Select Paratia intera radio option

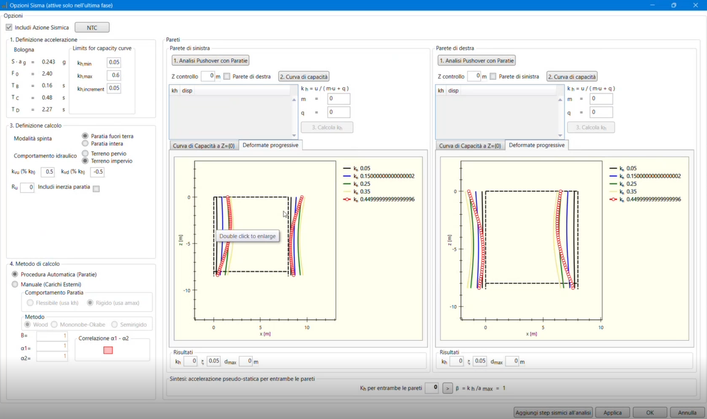click(x=85, y=144)
